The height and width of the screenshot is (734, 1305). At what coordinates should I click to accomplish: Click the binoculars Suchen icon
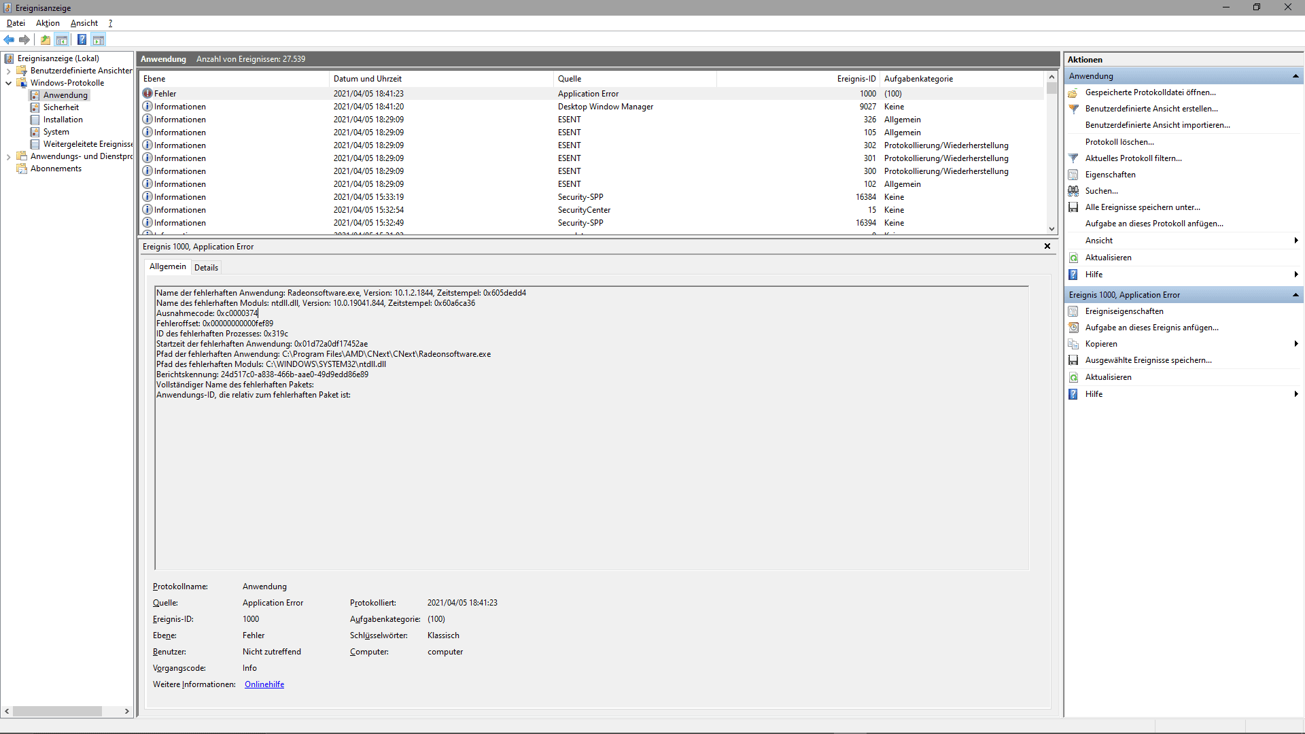coord(1074,191)
